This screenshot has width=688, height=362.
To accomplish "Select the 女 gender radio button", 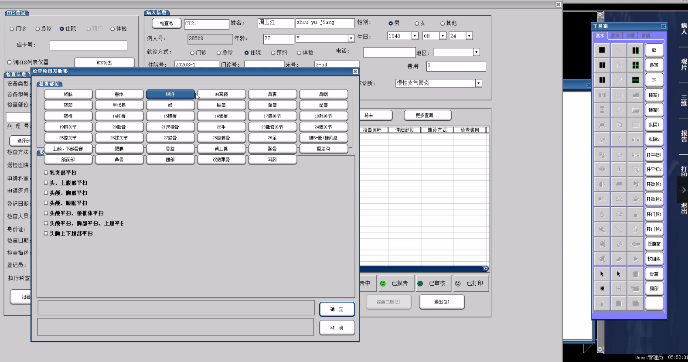I will coord(417,24).
